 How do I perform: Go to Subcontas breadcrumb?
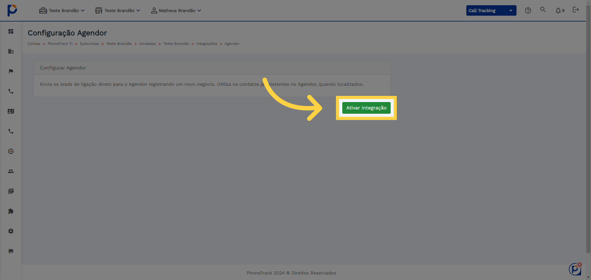click(89, 44)
